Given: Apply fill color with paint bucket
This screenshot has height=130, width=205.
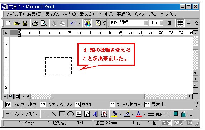Looking at the screenshot, I should coord(114,114).
